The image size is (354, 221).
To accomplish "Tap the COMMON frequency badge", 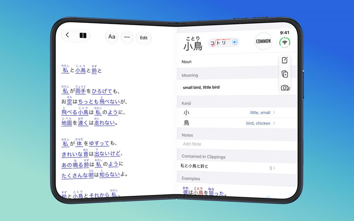I will click(263, 41).
